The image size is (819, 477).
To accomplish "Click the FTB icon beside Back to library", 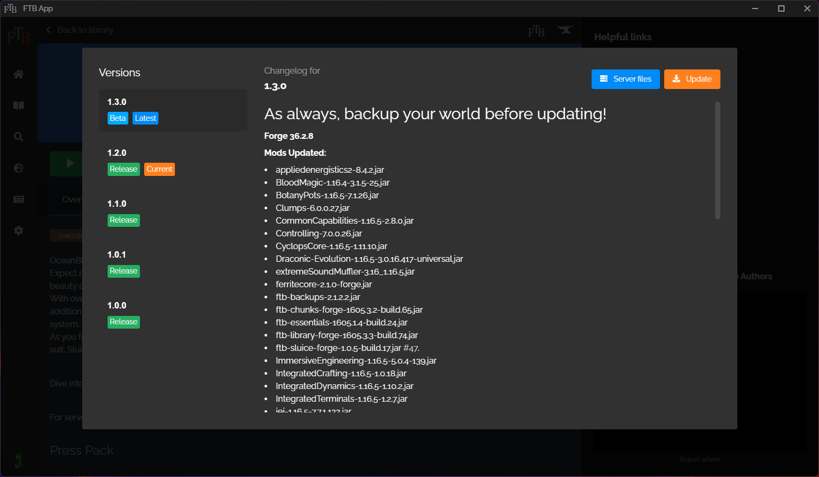I will click(x=536, y=31).
